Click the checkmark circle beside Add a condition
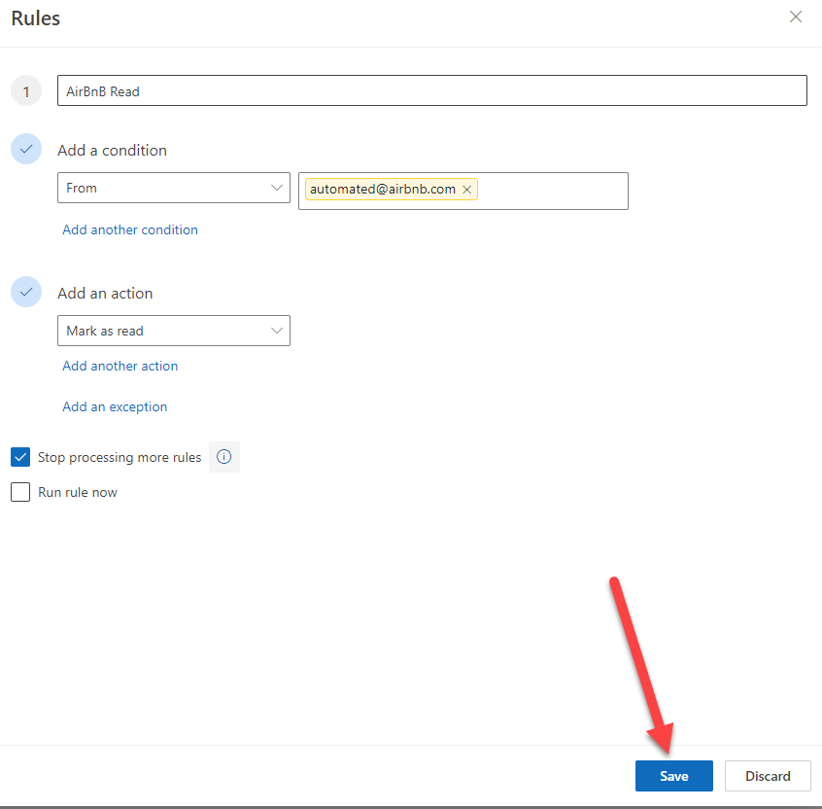The width and height of the screenshot is (822, 809). 27,150
